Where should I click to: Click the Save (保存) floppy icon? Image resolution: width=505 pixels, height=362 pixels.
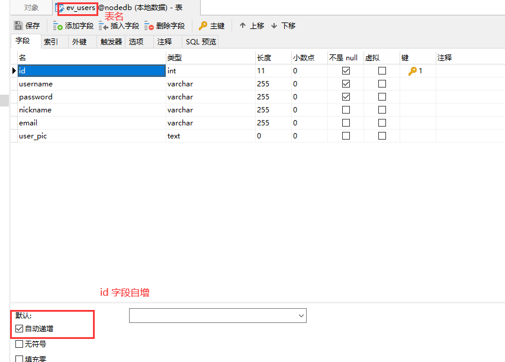coord(18,25)
